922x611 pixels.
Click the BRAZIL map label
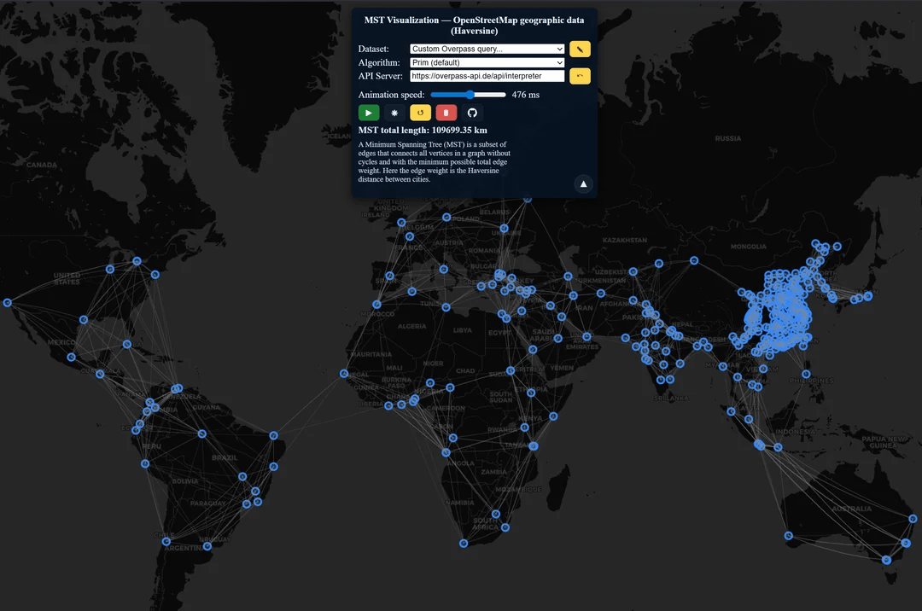coord(225,457)
